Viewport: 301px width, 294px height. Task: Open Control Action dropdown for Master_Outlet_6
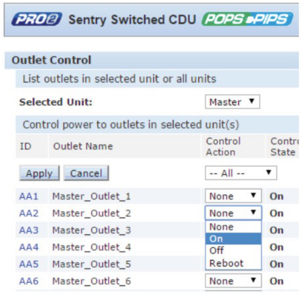point(233,281)
